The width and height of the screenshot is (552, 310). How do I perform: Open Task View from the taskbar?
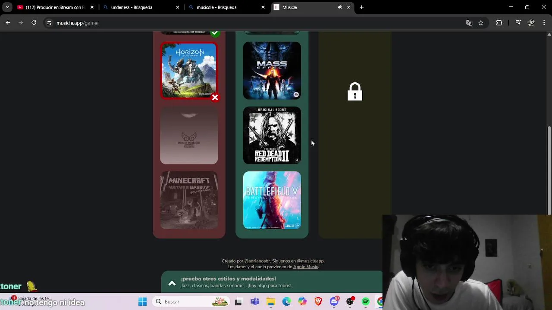(x=238, y=302)
